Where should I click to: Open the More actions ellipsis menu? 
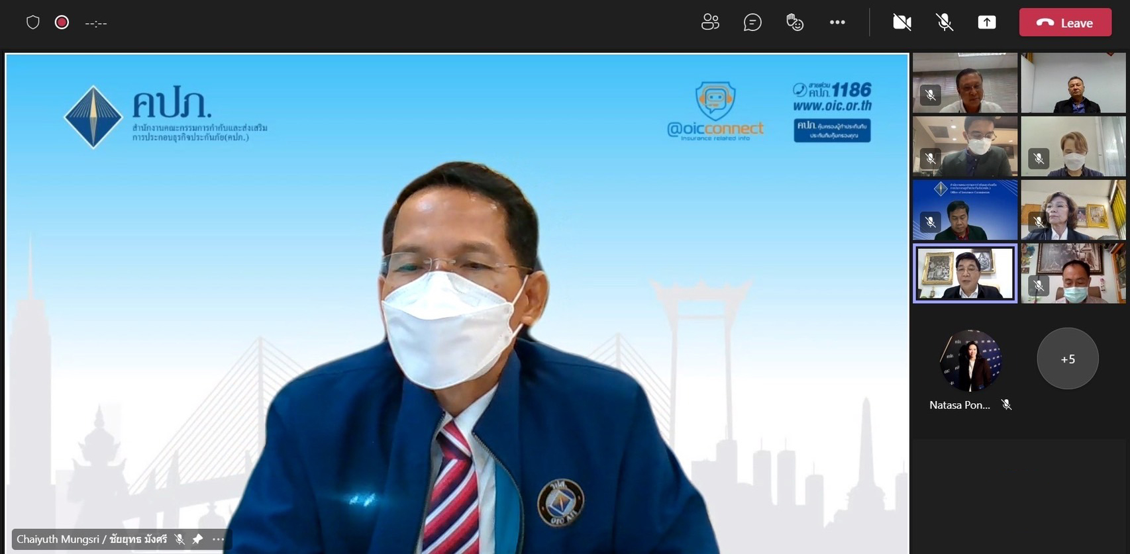click(x=837, y=23)
